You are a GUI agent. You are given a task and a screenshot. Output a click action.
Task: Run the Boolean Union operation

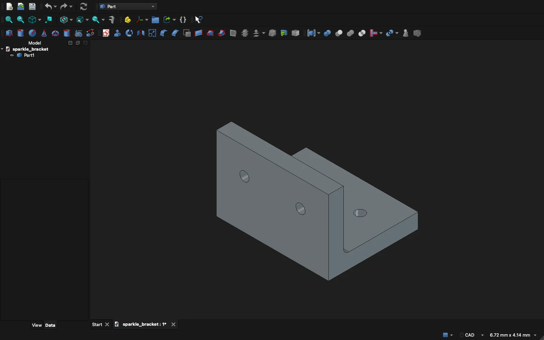(x=351, y=33)
